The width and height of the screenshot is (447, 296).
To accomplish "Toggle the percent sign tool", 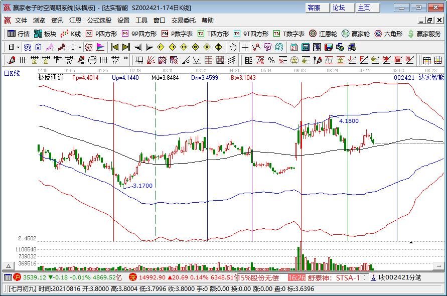I will point(271,60).
